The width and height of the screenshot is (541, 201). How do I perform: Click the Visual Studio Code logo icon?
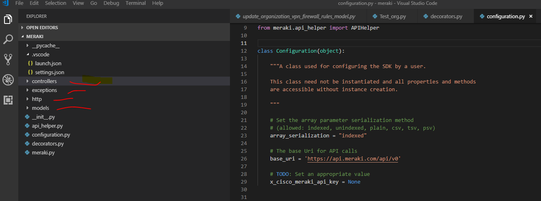click(x=6, y=3)
